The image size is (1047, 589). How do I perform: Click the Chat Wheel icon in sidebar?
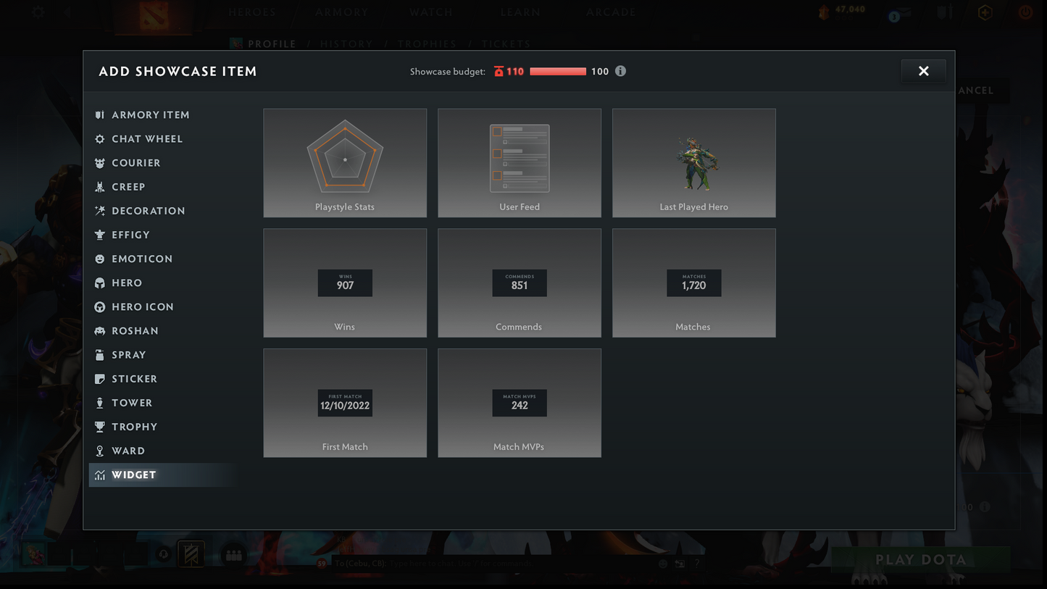(x=100, y=139)
